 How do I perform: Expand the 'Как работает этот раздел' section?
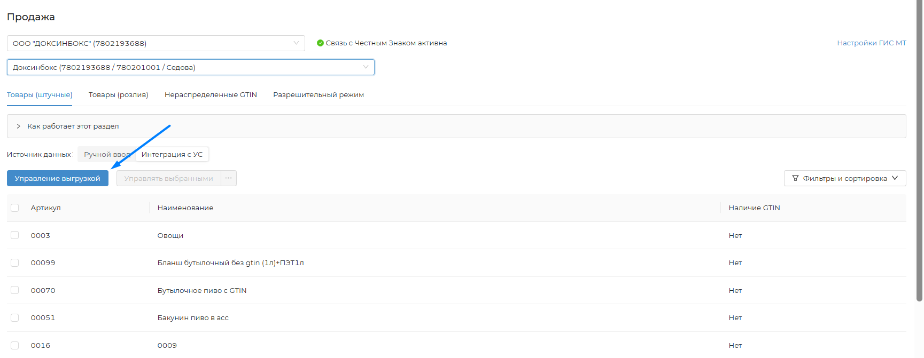point(73,126)
